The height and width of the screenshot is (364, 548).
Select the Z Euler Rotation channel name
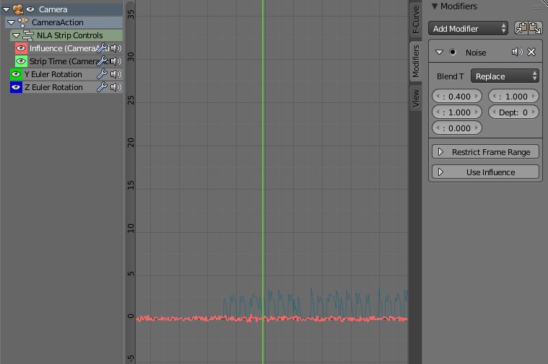53,87
